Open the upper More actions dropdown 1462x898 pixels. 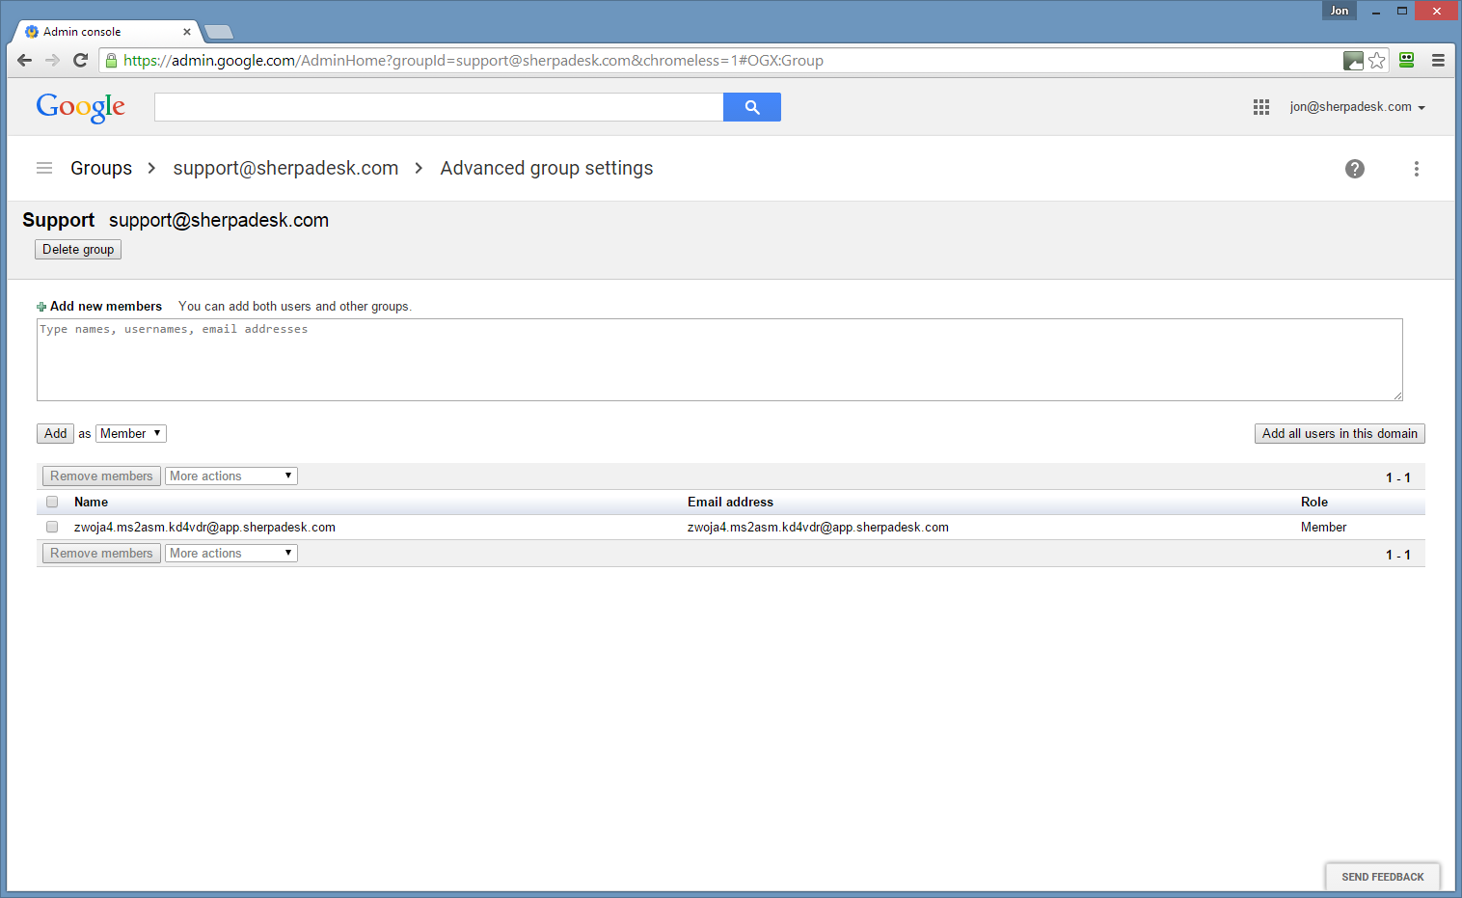230,476
